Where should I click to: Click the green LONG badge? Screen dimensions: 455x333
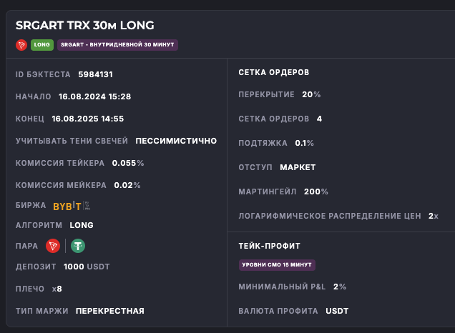[41, 44]
